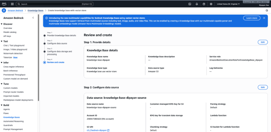
Task: Open Cross-region inference
Action: tap(14, 67)
